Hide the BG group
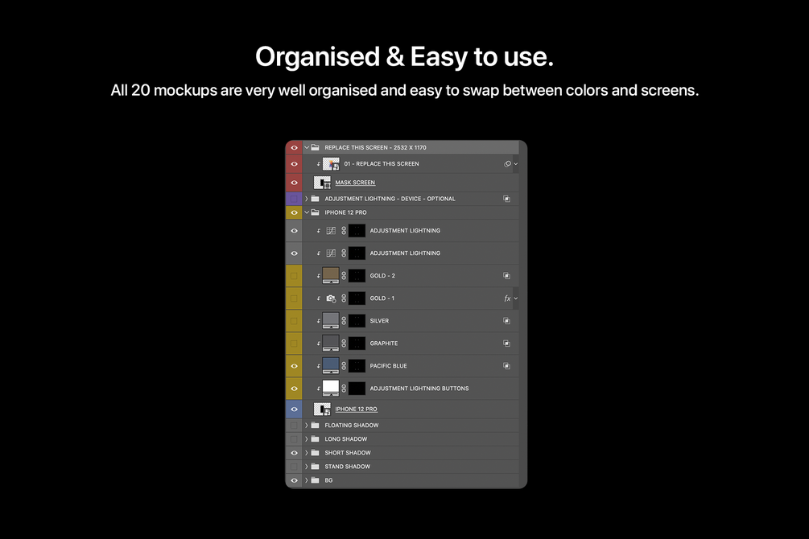The image size is (809, 539). [294, 480]
